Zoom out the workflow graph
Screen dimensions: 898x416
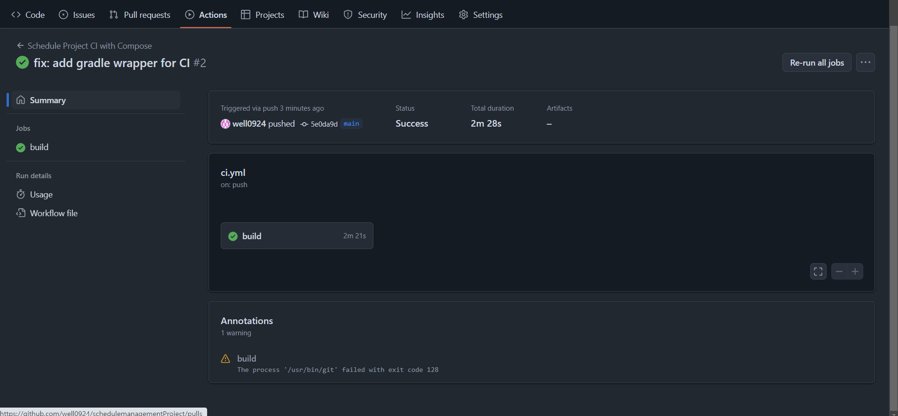tap(839, 272)
